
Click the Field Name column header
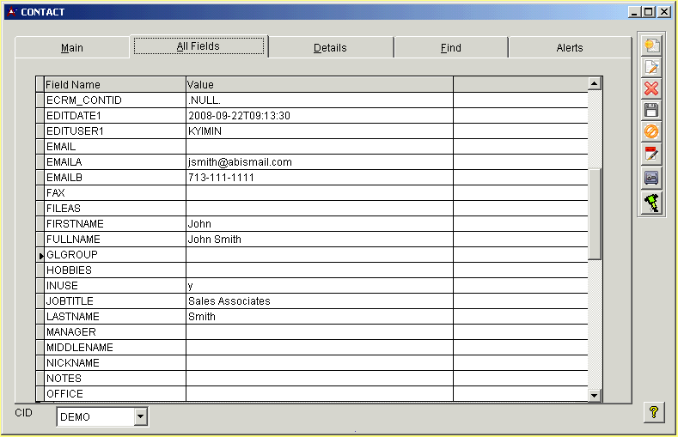pos(114,84)
